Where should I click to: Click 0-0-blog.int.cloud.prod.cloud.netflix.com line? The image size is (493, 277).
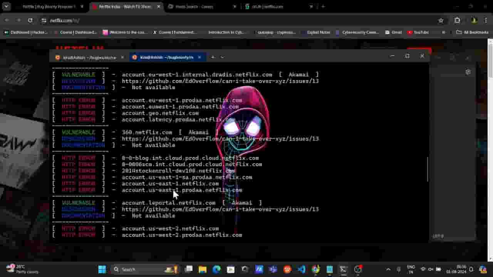[190, 158]
